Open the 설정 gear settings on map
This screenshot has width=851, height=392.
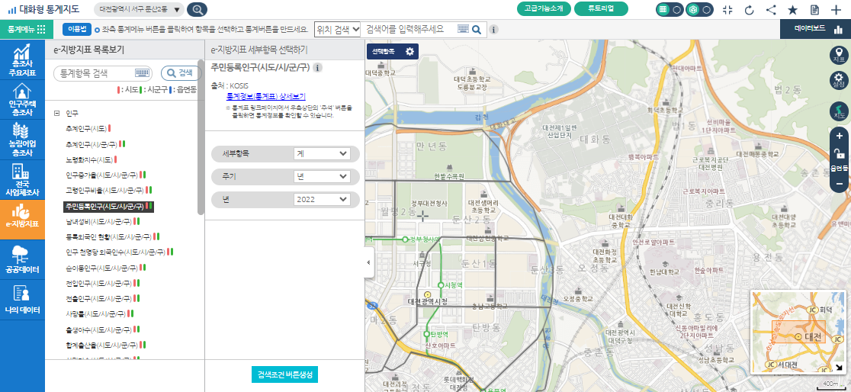coord(839,80)
